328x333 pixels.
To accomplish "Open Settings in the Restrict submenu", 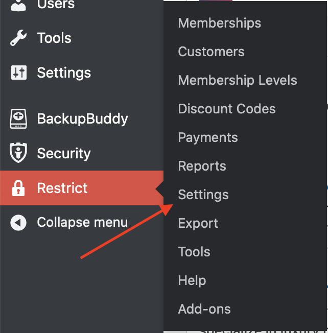I will tap(203, 195).
